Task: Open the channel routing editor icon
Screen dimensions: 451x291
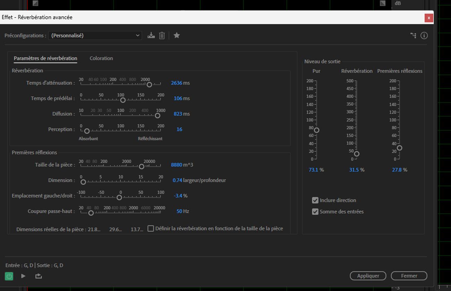Action: coord(413,35)
